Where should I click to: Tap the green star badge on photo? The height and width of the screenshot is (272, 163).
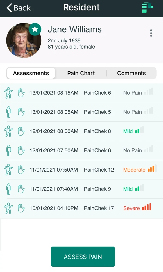[35, 29]
